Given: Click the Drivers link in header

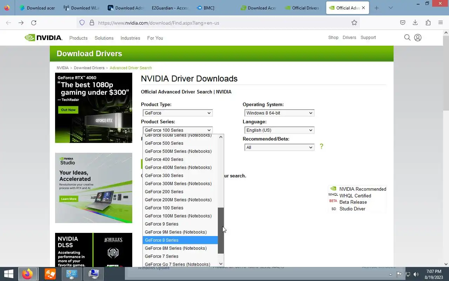Looking at the screenshot, I should click(x=349, y=38).
